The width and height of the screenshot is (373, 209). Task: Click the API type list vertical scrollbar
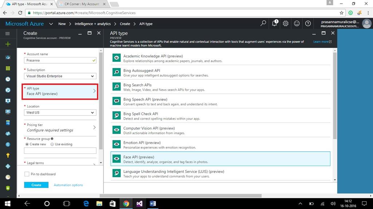[335, 96]
